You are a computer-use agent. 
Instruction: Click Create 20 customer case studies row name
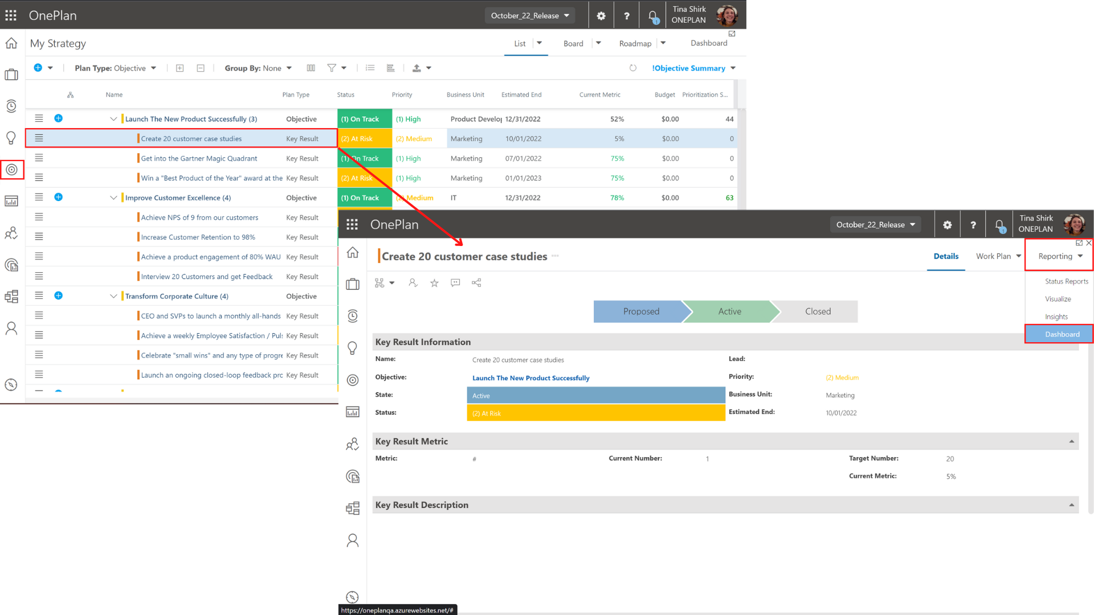click(191, 138)
